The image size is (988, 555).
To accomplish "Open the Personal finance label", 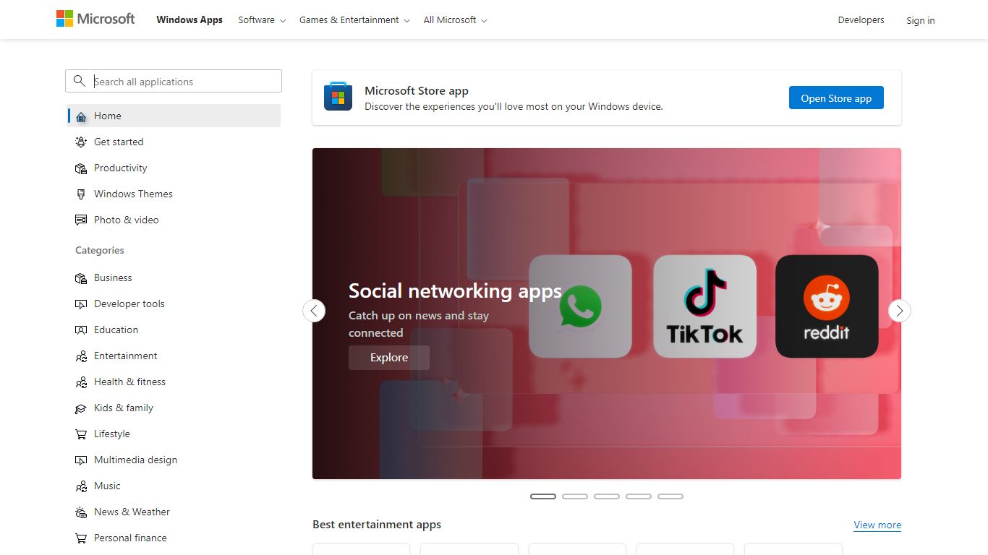I will 130,538.
